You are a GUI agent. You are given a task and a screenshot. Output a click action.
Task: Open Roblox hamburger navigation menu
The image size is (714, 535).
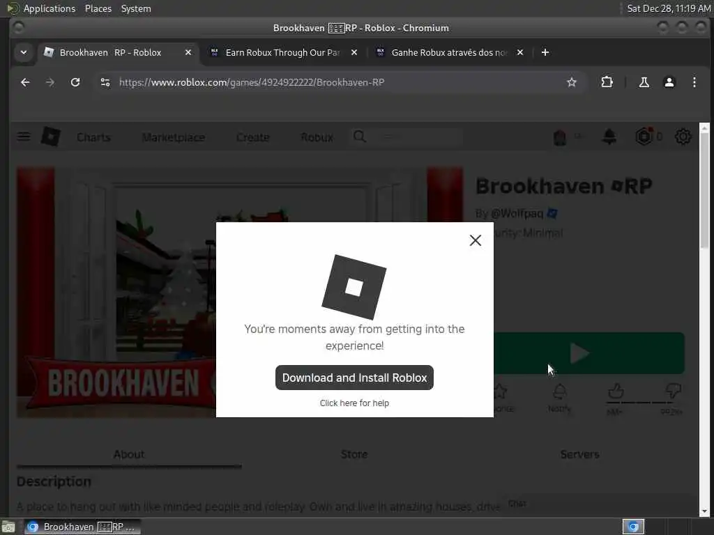point(24,137)
